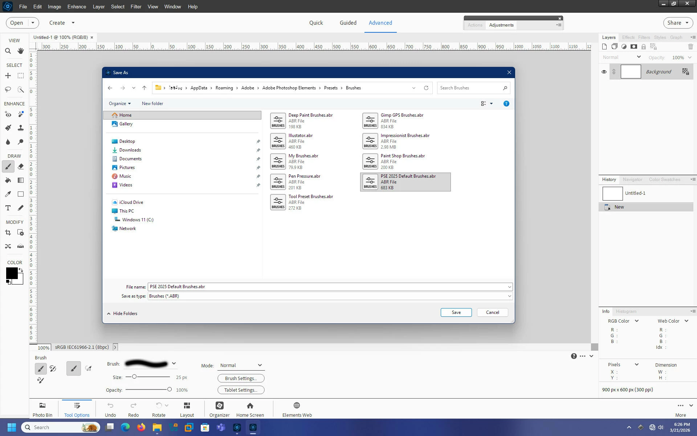Switch to the Guided tab
697x436 pixels.
click(348, 23)
